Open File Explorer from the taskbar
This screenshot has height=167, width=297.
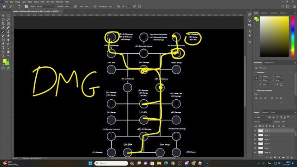pos(159,163)
